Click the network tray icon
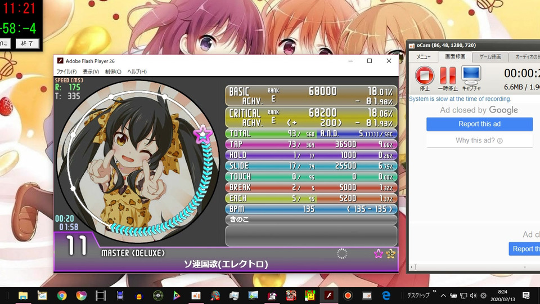Image resolution: width=540 pixels, height=304 pixels. tap(463, 296)
